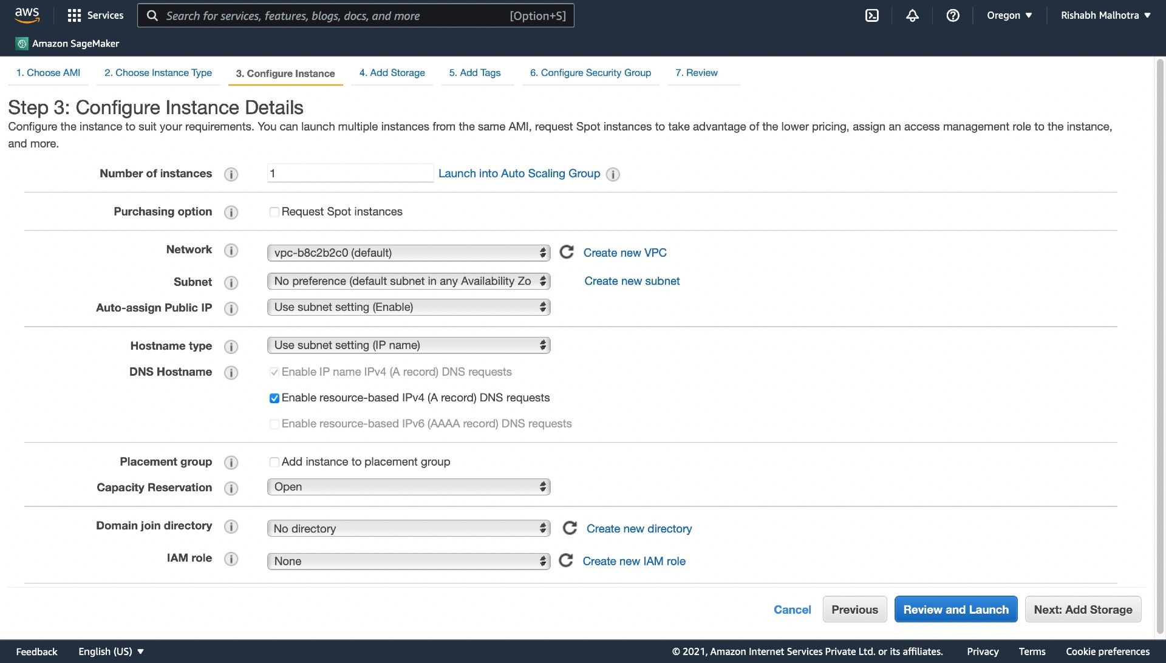Open Cookie preferences in footer
This screenshot has height=663, width=1166.
coord(1108,651)
